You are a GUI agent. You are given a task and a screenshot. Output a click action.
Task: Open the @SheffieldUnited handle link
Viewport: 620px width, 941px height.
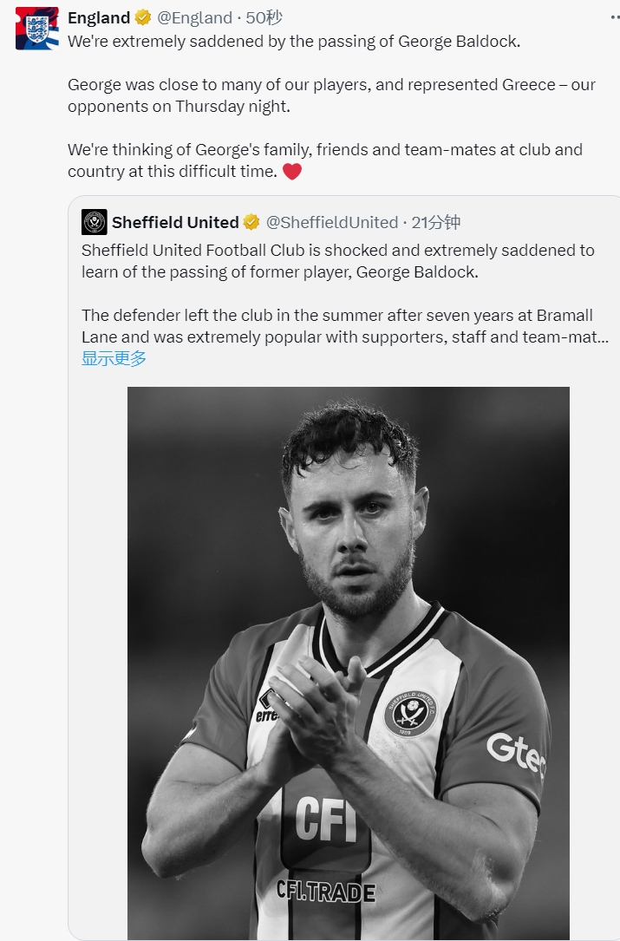331,223
